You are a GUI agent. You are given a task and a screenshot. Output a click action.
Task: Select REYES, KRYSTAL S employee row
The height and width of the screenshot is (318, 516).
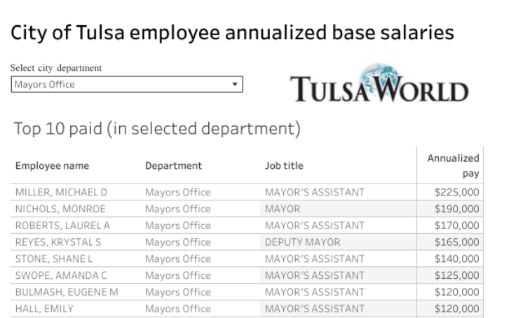coord(58,242)
